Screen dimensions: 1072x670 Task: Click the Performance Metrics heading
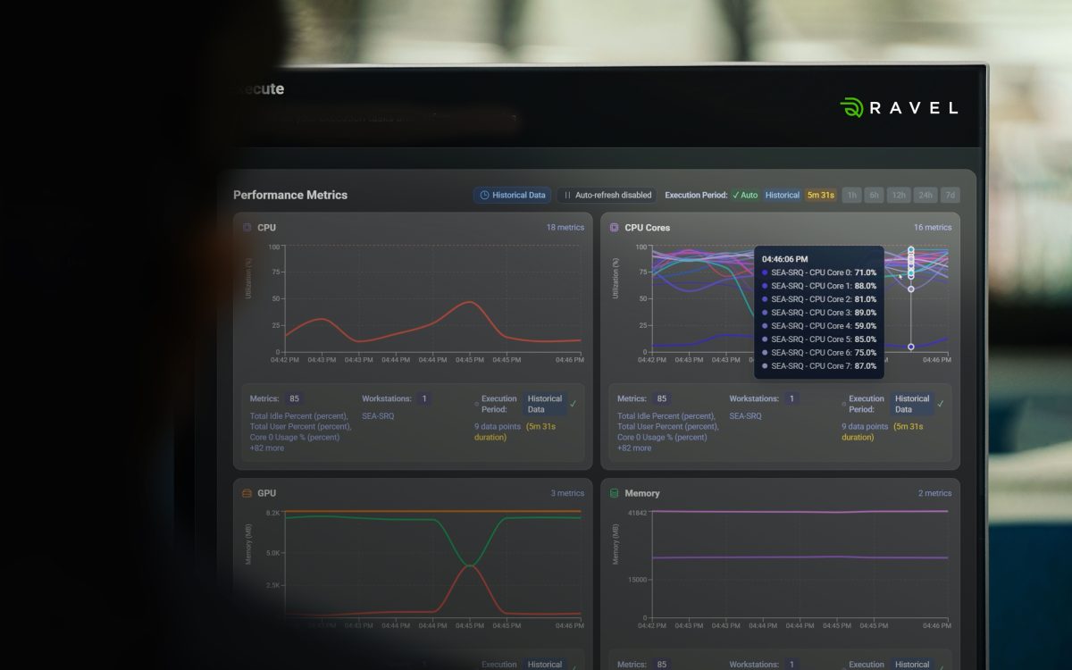(x=290, y=195)
